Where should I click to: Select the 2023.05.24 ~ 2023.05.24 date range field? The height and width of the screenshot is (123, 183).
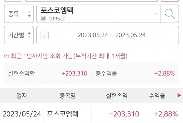112,35
